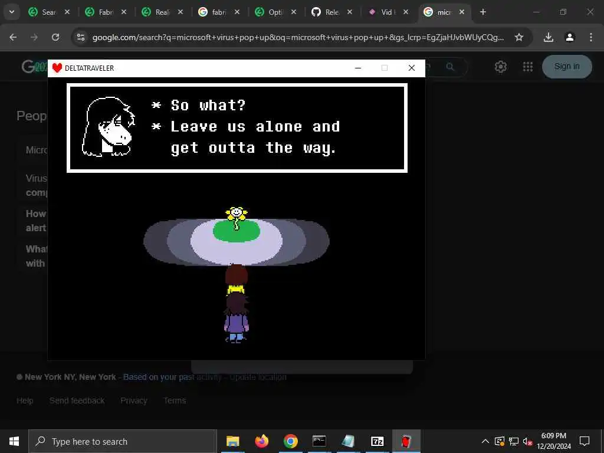Open the 7-Zip taskbar icon
Image resolution: width=604 pixels, height=453 pixels.
tap(377, 441)
